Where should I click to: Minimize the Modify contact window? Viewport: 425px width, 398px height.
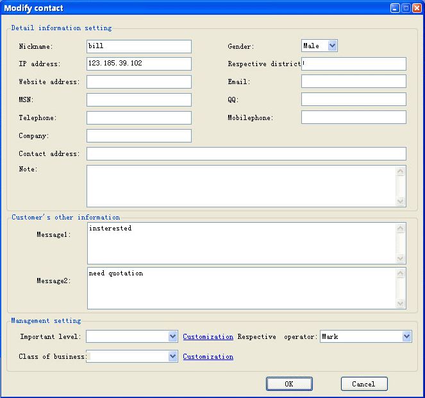click(x=395, y=8)
